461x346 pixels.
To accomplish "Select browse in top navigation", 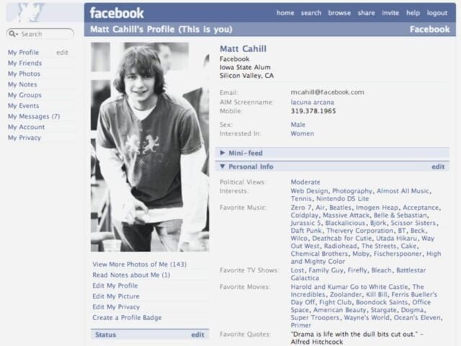I will [x=339, y=13].
